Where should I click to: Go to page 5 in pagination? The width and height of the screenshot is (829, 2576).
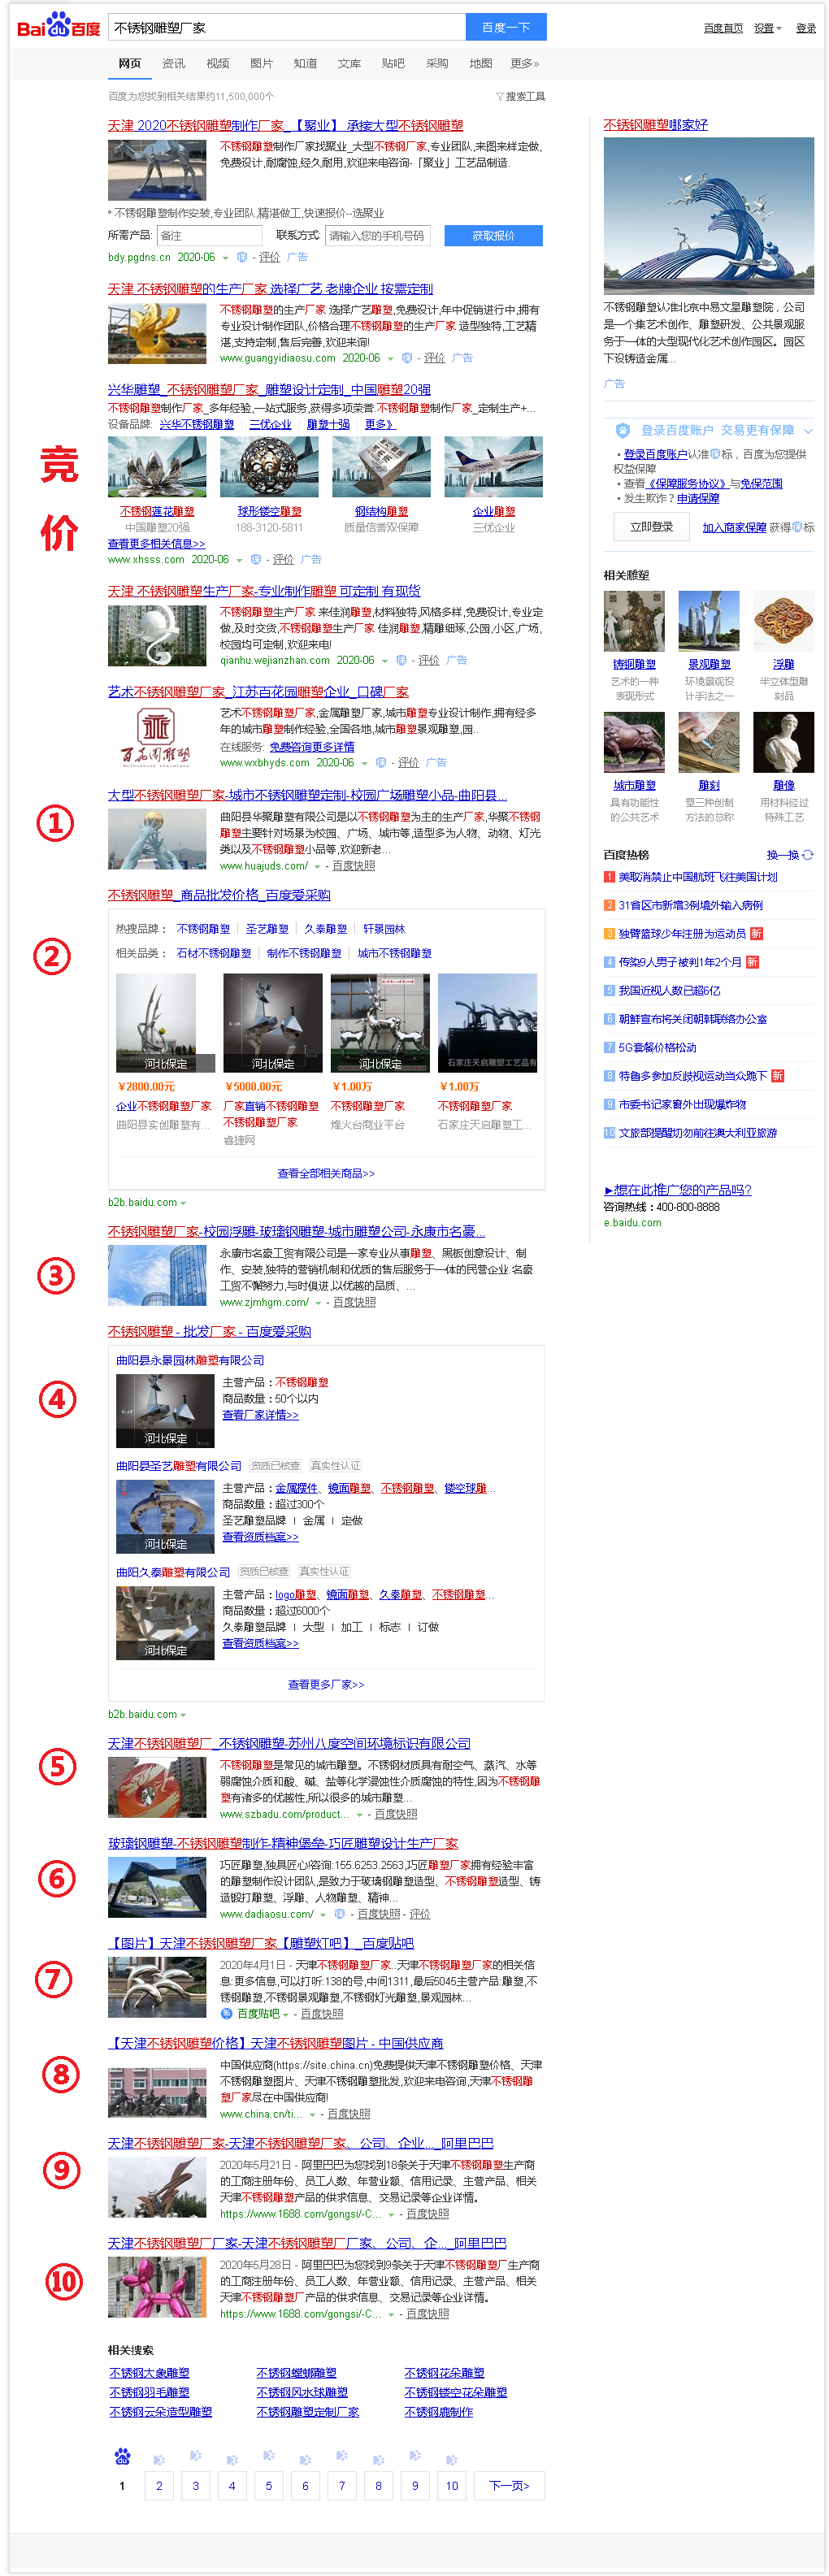coord(268,2486)
